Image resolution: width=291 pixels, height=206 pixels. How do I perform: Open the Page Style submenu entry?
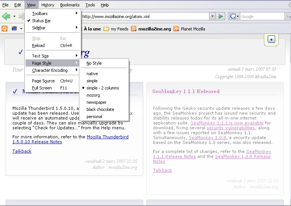53,63
